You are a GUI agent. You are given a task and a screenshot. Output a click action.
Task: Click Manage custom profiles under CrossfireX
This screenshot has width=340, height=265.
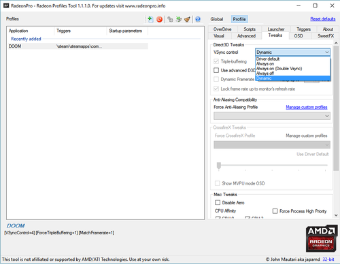(307, 136)
